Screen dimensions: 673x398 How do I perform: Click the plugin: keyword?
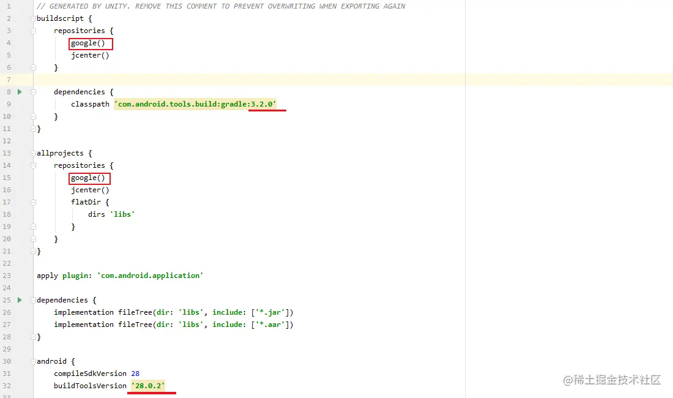(77, 276)
